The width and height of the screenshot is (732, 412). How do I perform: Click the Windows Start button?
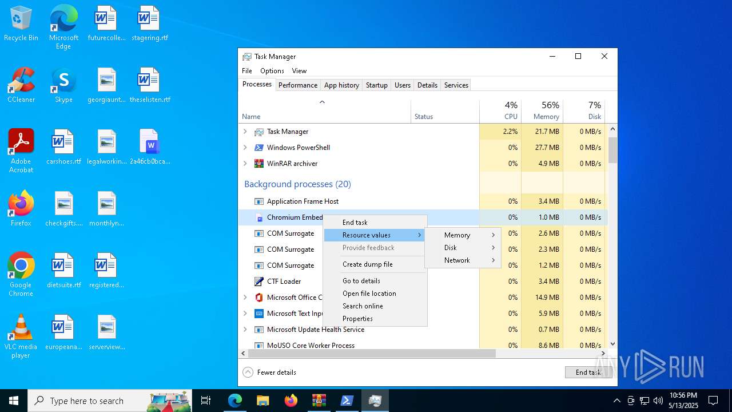14,401
